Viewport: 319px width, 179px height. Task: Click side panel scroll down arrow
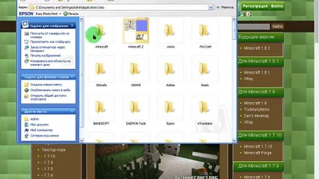pyautogui.click(x=82, y=140)
